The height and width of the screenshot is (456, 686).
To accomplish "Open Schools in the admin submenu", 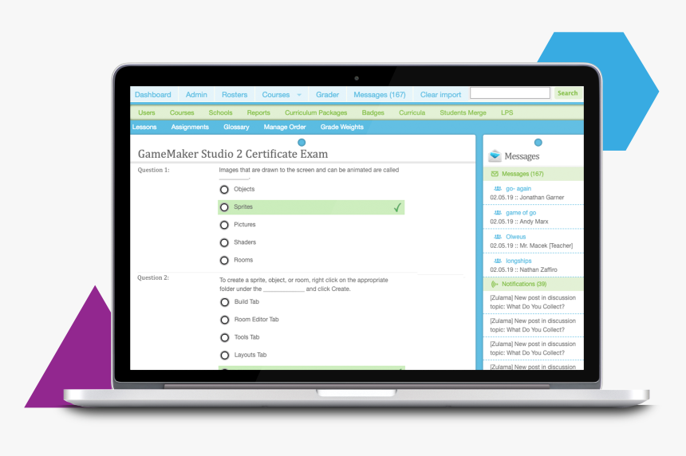I will [x=220, y=112].
